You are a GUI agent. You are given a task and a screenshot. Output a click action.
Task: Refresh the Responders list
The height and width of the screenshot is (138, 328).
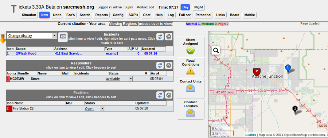(160, 65)
